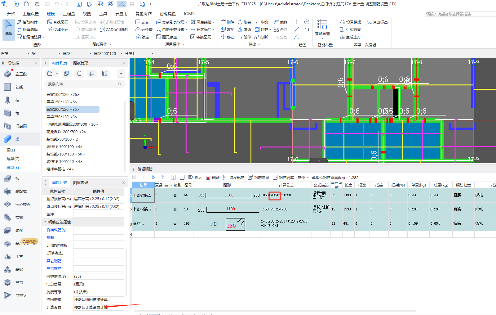Click 两点辅轴 two-point auxiliary axis
The height and width of the screenshot is (315, 496).
click(x=202, y=22)
